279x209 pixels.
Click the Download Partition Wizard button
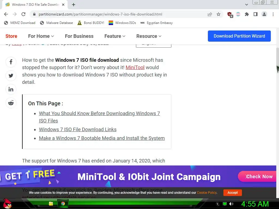(239, 36)
